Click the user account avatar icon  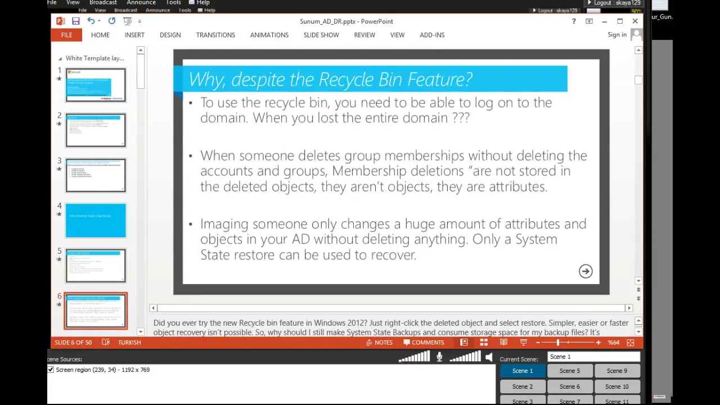[636, 35]
